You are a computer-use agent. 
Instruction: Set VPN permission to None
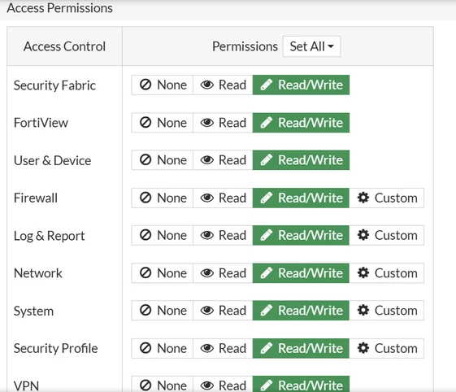point(163,384)
